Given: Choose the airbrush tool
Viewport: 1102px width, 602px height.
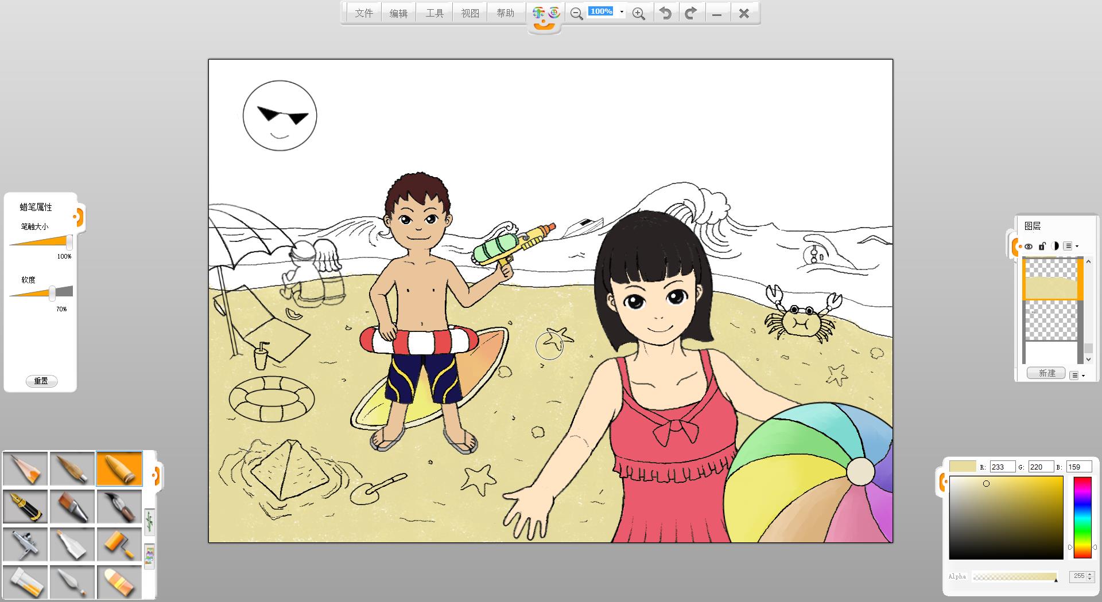Looking at the screenshot, I should click(x=25, y=544).
